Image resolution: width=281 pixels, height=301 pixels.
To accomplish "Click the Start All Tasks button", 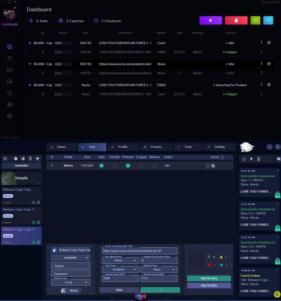I will point(209,278).
